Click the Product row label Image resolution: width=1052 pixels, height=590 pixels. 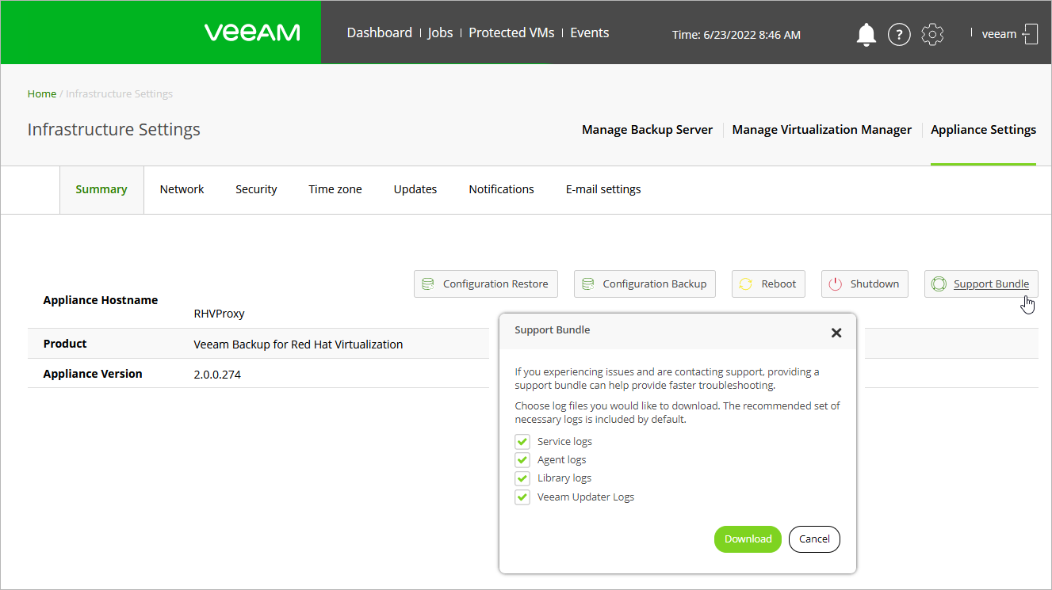[x=65, y=344]
